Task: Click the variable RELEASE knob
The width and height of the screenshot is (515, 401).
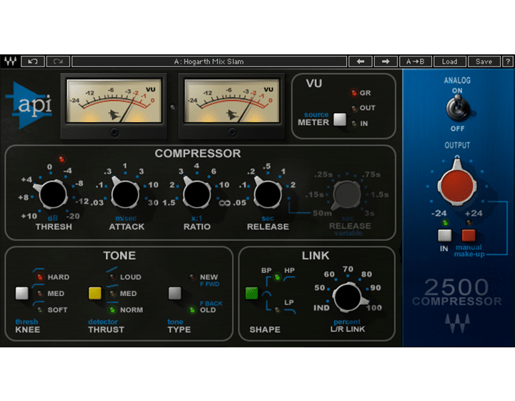Action: coord(346,195)
